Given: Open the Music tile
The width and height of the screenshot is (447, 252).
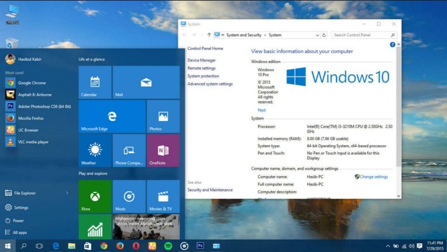Looking at the screenshot, I should (129, 196).
